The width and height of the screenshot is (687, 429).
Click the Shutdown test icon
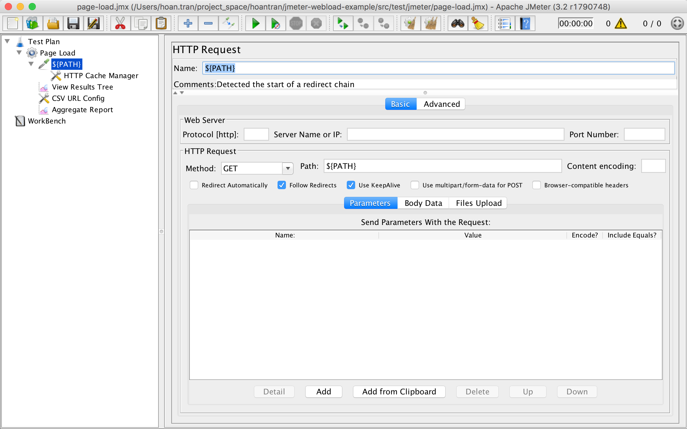pyautogui.click(x=316, y=23)
